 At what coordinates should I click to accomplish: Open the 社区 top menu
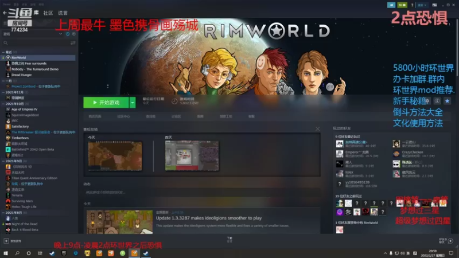click(x=48, y=13)
